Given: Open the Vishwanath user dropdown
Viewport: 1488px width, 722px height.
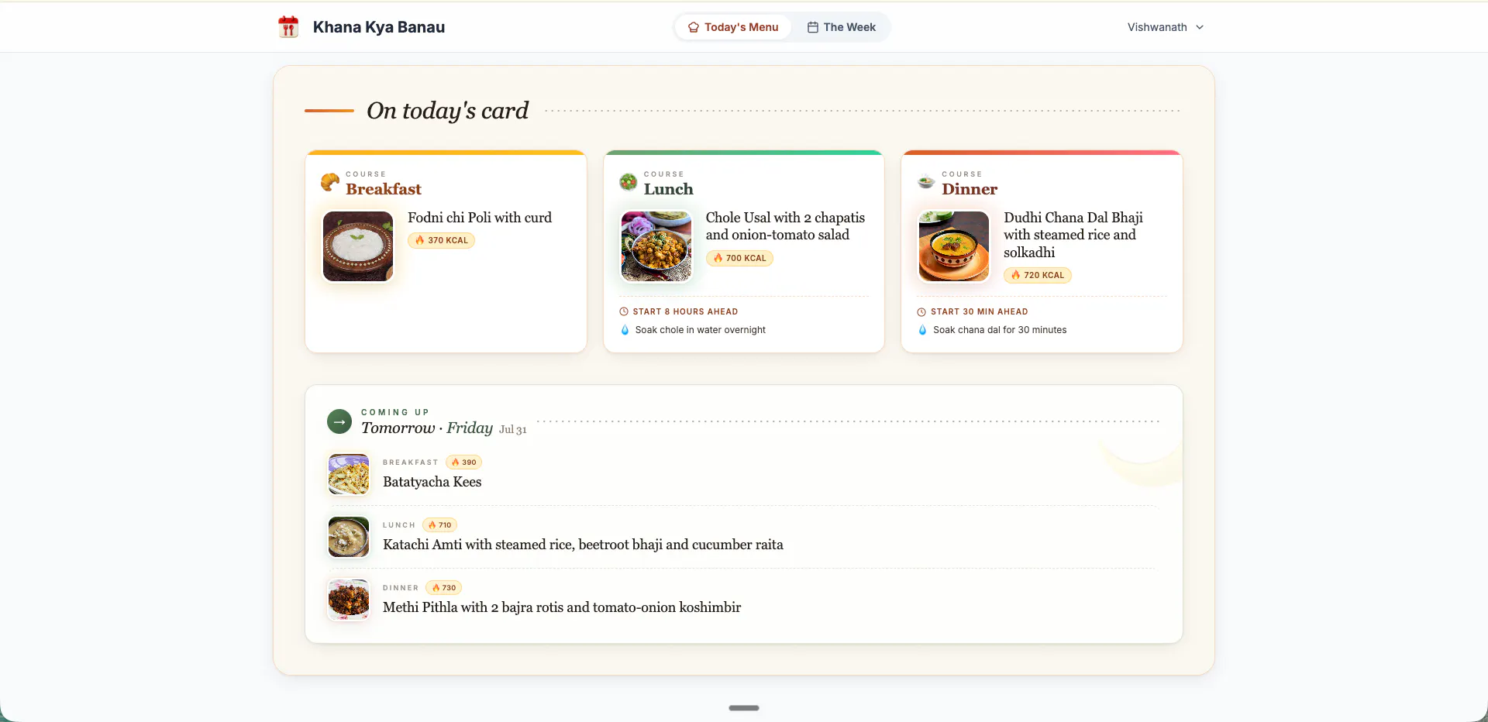Looking at the screenshot, I should (x=1165, y=27).
